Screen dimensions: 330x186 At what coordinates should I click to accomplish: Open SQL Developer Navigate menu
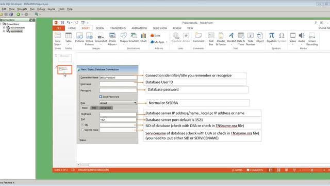(22, 9)
